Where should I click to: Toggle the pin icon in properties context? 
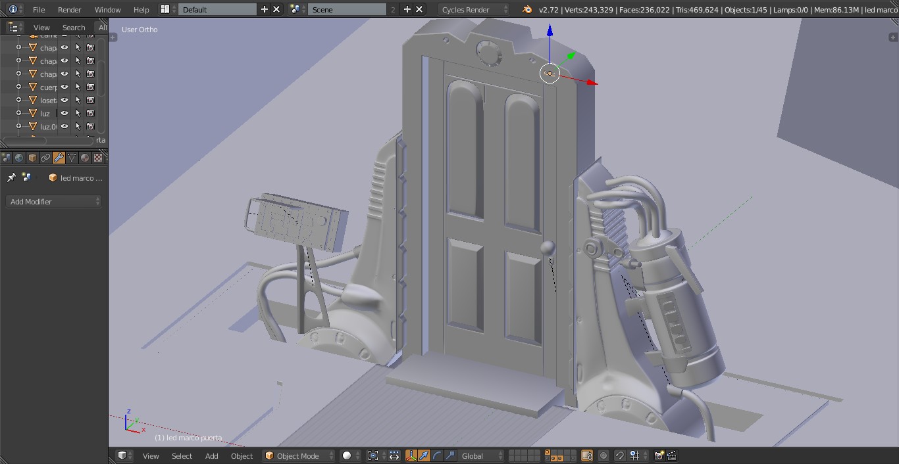[11, 177]
